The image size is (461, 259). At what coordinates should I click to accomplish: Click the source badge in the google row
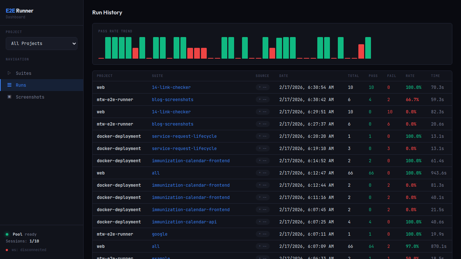pos(263,234)
